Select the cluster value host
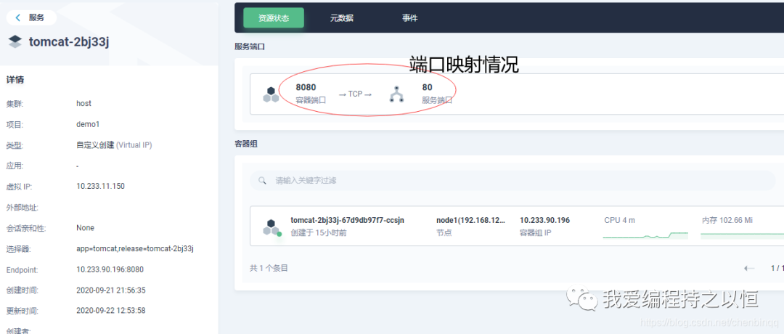784x334 pixels. [x=84, y=104]
